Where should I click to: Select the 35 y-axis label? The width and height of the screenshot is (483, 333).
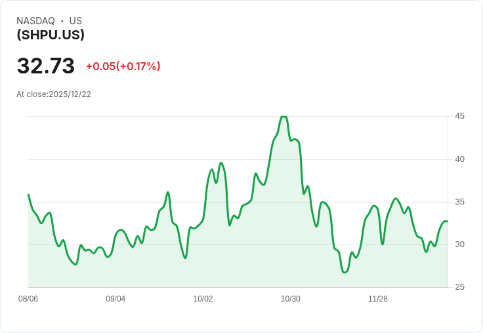coord(460,202)
